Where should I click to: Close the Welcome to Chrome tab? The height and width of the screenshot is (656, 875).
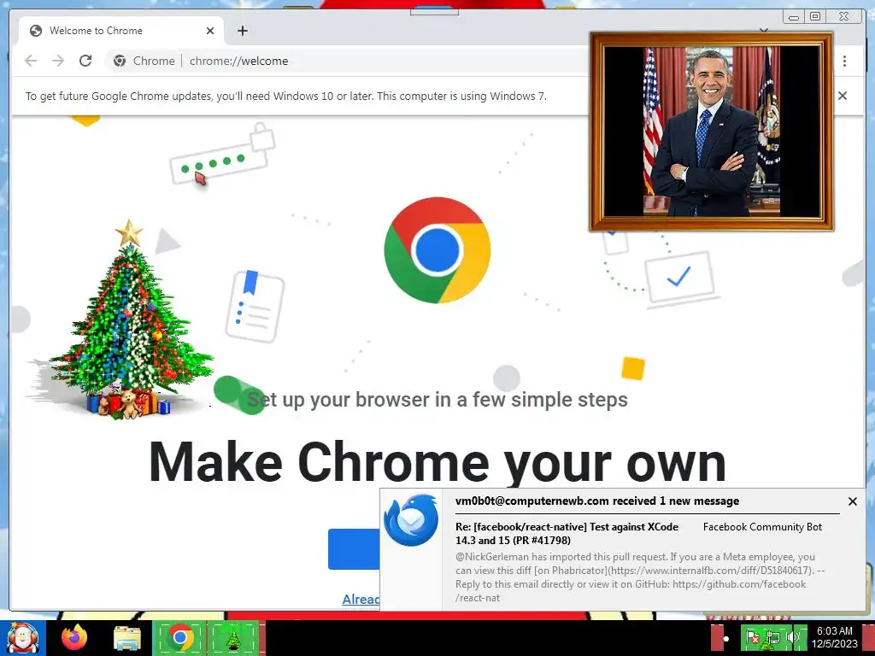(x=210, y=31)
